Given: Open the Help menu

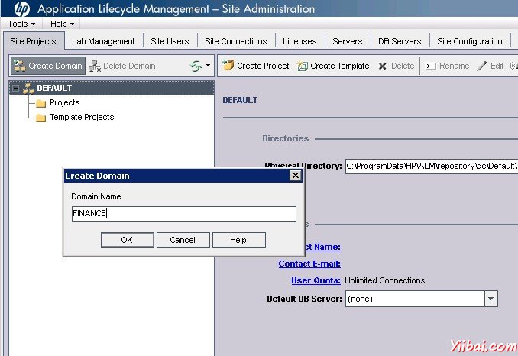Looking at the screenshot, I should point(62,24).
